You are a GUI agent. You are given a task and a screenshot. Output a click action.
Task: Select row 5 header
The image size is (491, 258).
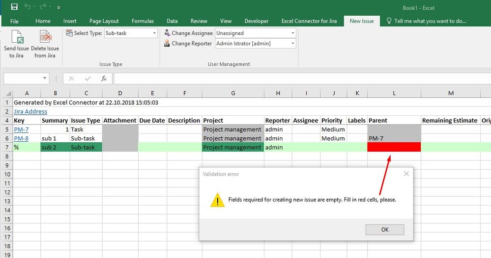7,129
